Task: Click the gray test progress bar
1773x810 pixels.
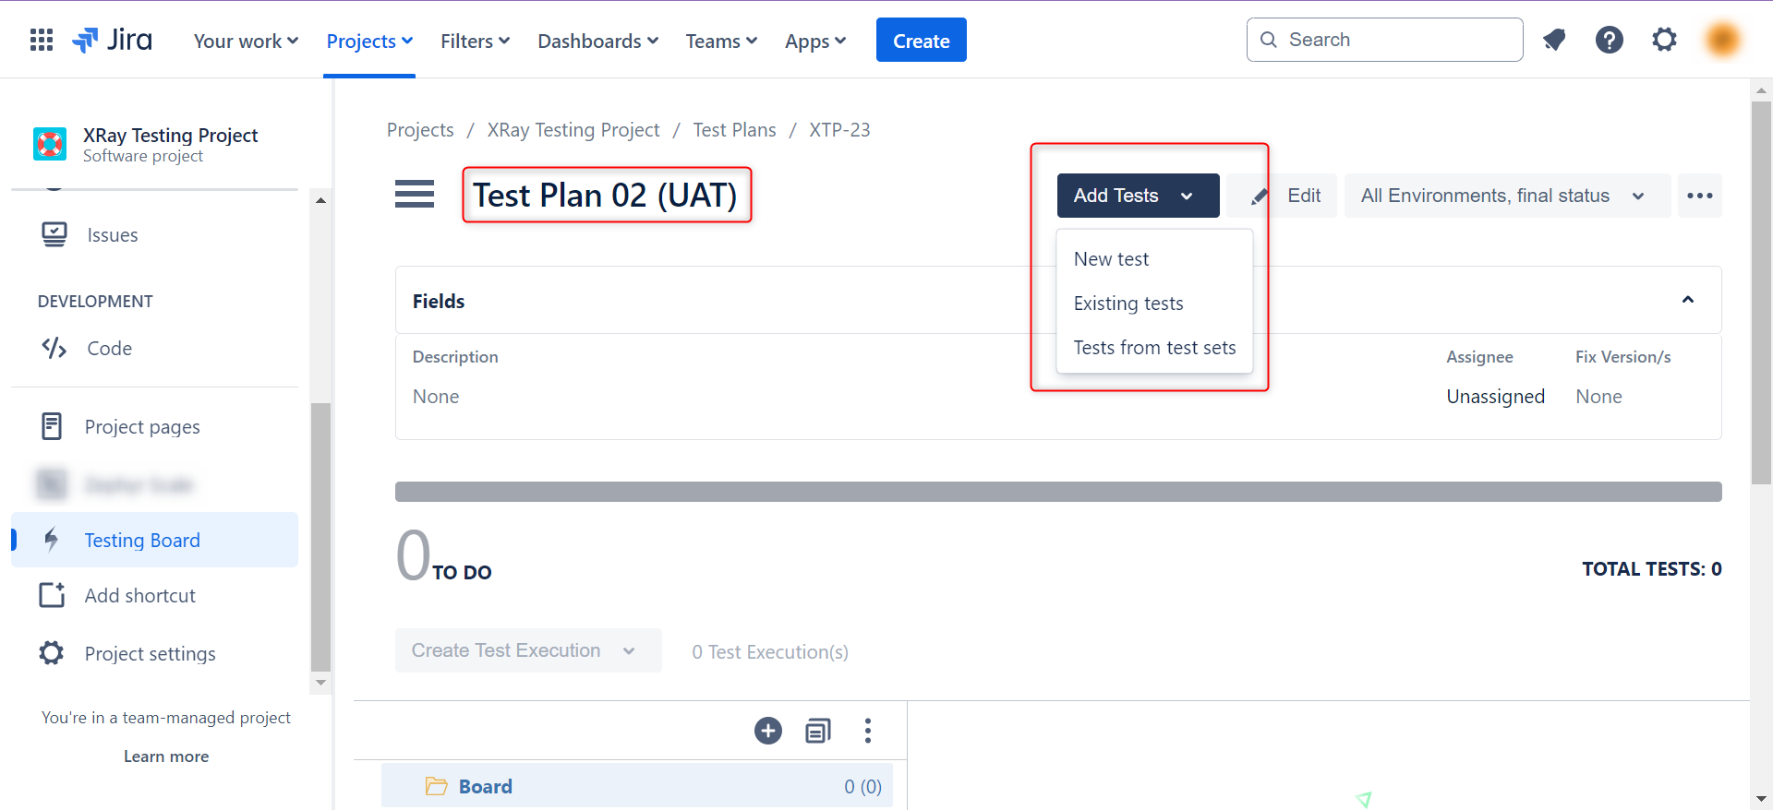Action: (1057, 492)
